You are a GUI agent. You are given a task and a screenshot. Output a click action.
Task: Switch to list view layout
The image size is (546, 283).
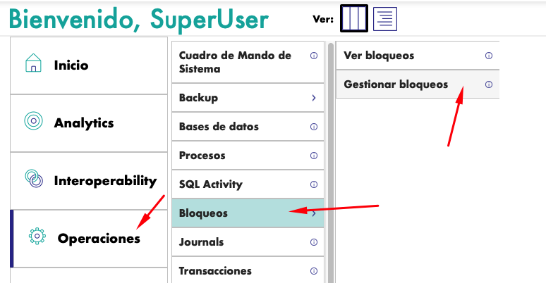point(384,19)
